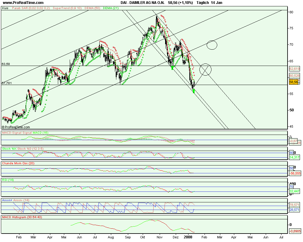
Task: Open the MACD Histogram (30 64 43) title
Action: 22,217
